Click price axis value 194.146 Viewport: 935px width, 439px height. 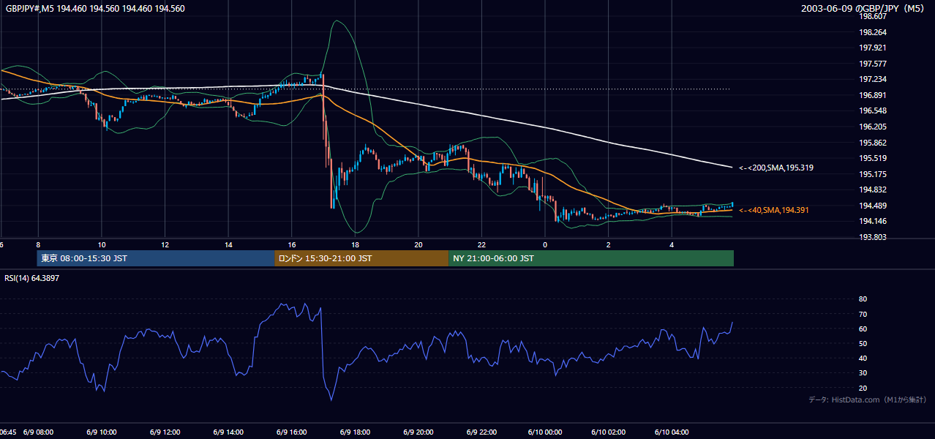[873, 221]
